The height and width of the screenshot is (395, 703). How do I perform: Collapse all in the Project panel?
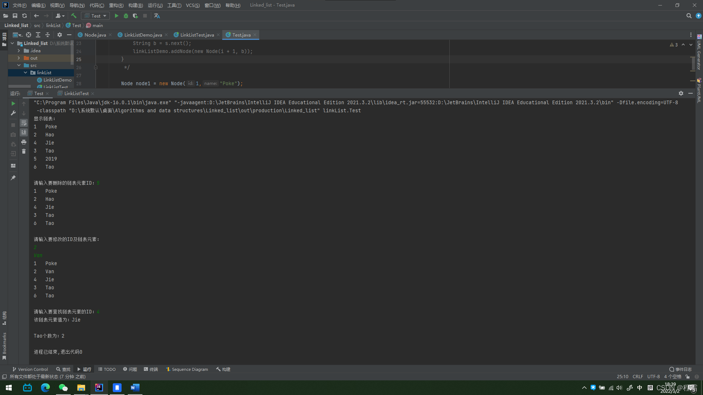[x=48, y=35]
